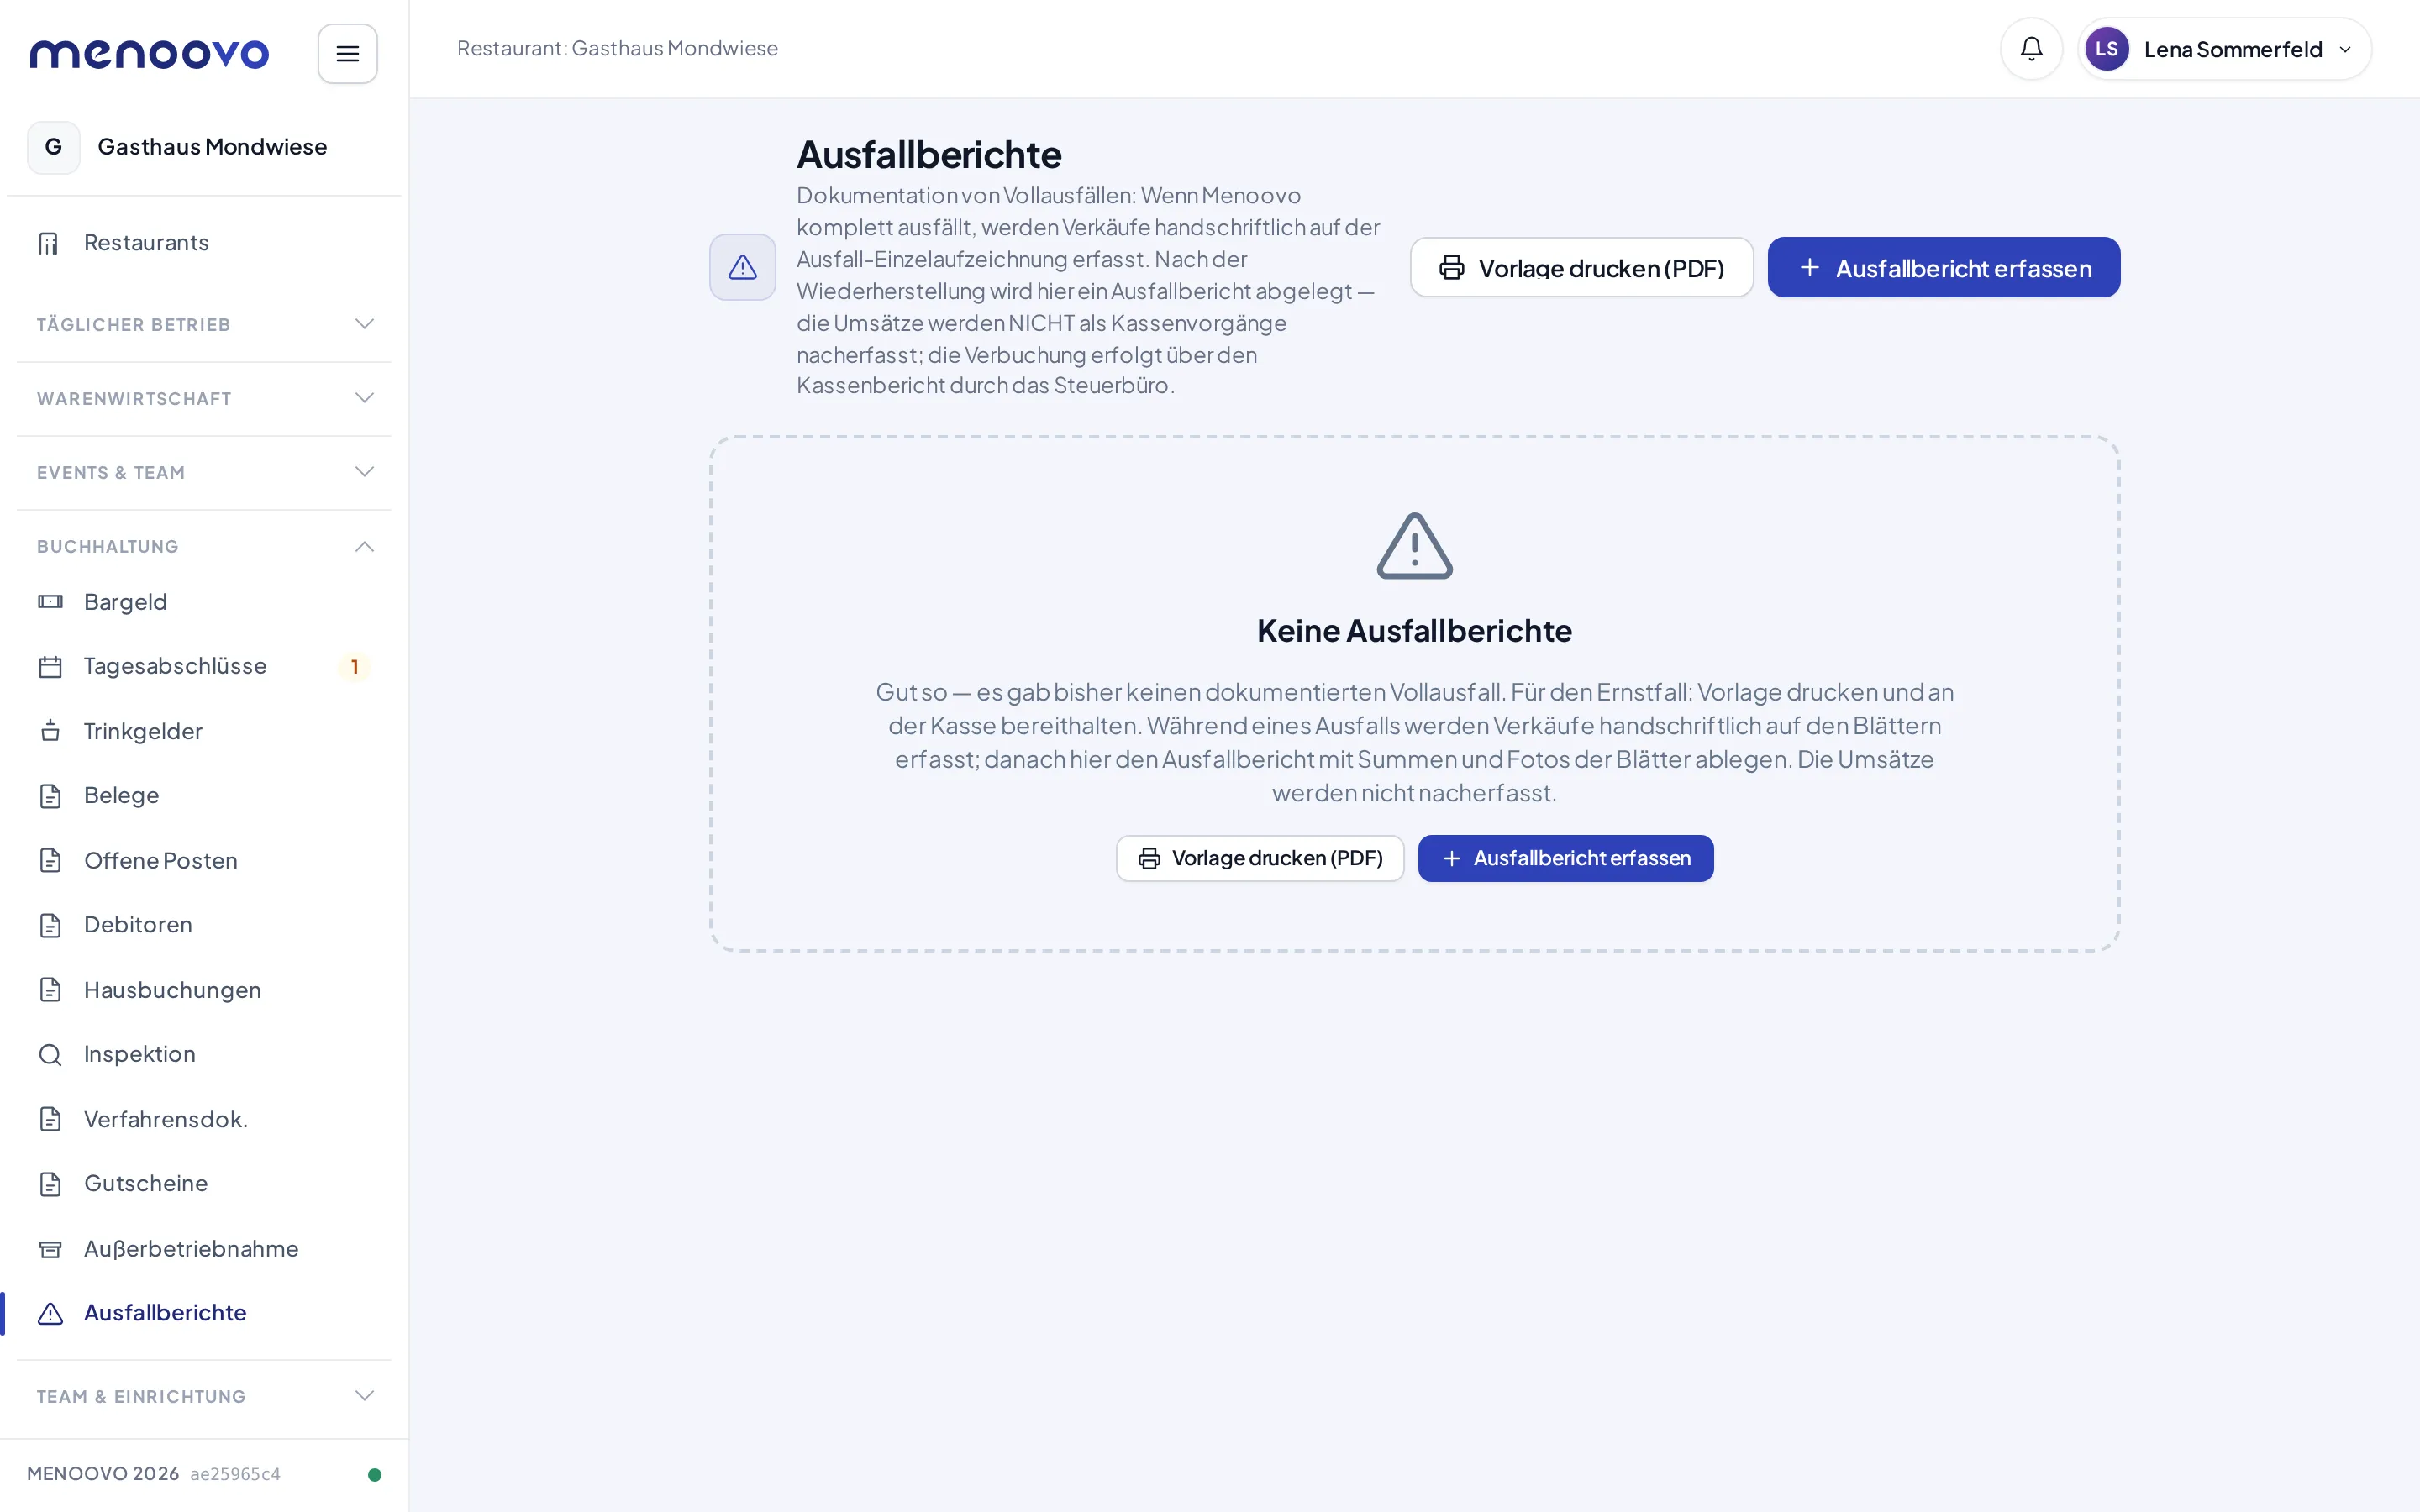Click the version hash ae25965c4

click(235, 1474)
